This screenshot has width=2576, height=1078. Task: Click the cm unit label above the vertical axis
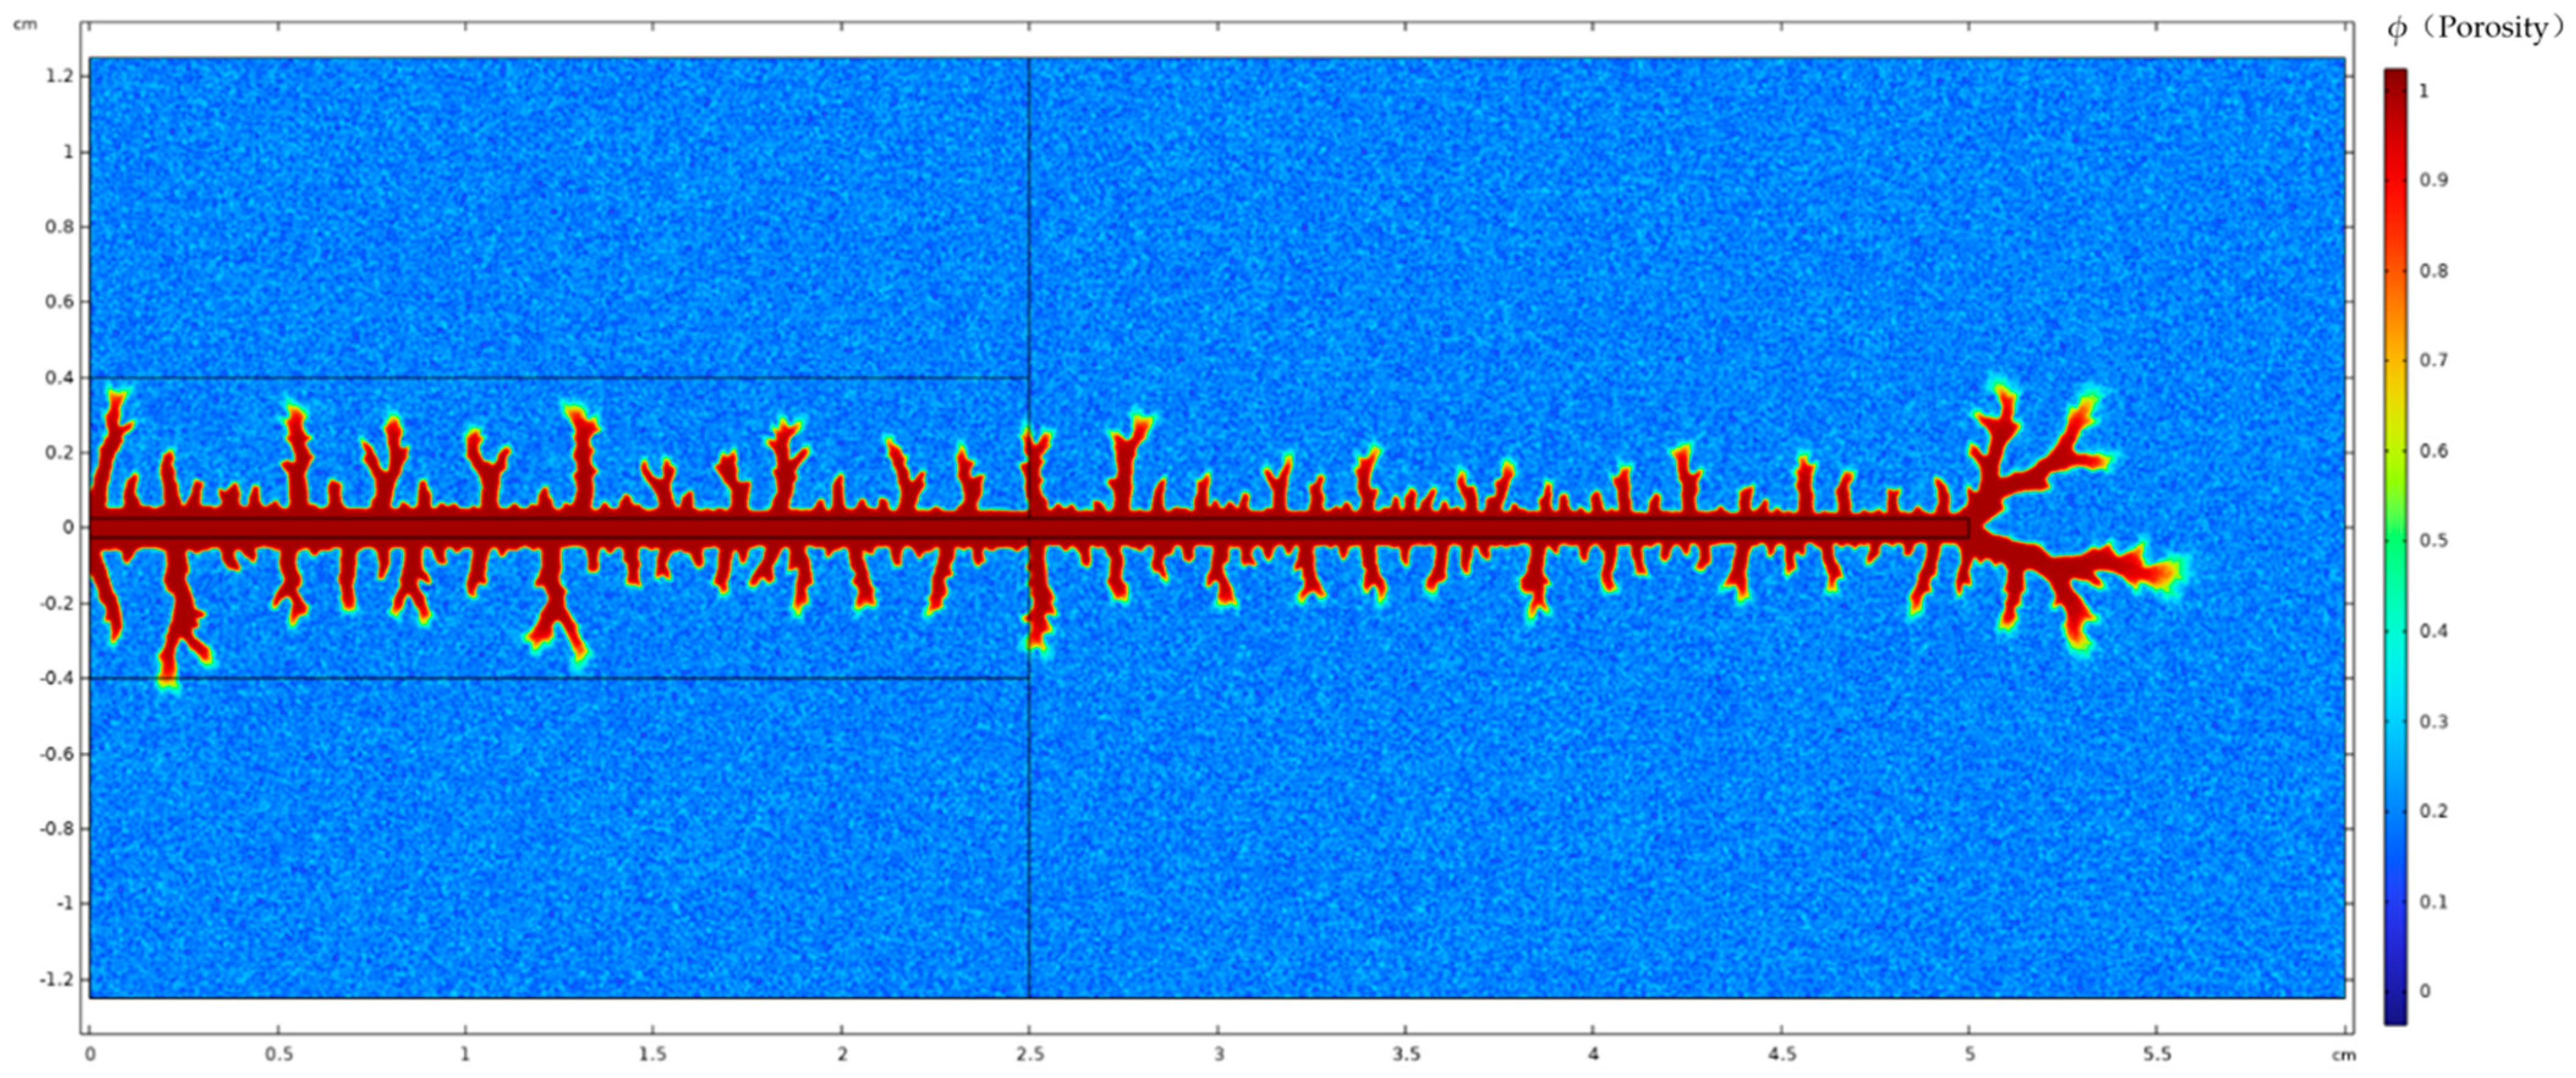(25, 24)
